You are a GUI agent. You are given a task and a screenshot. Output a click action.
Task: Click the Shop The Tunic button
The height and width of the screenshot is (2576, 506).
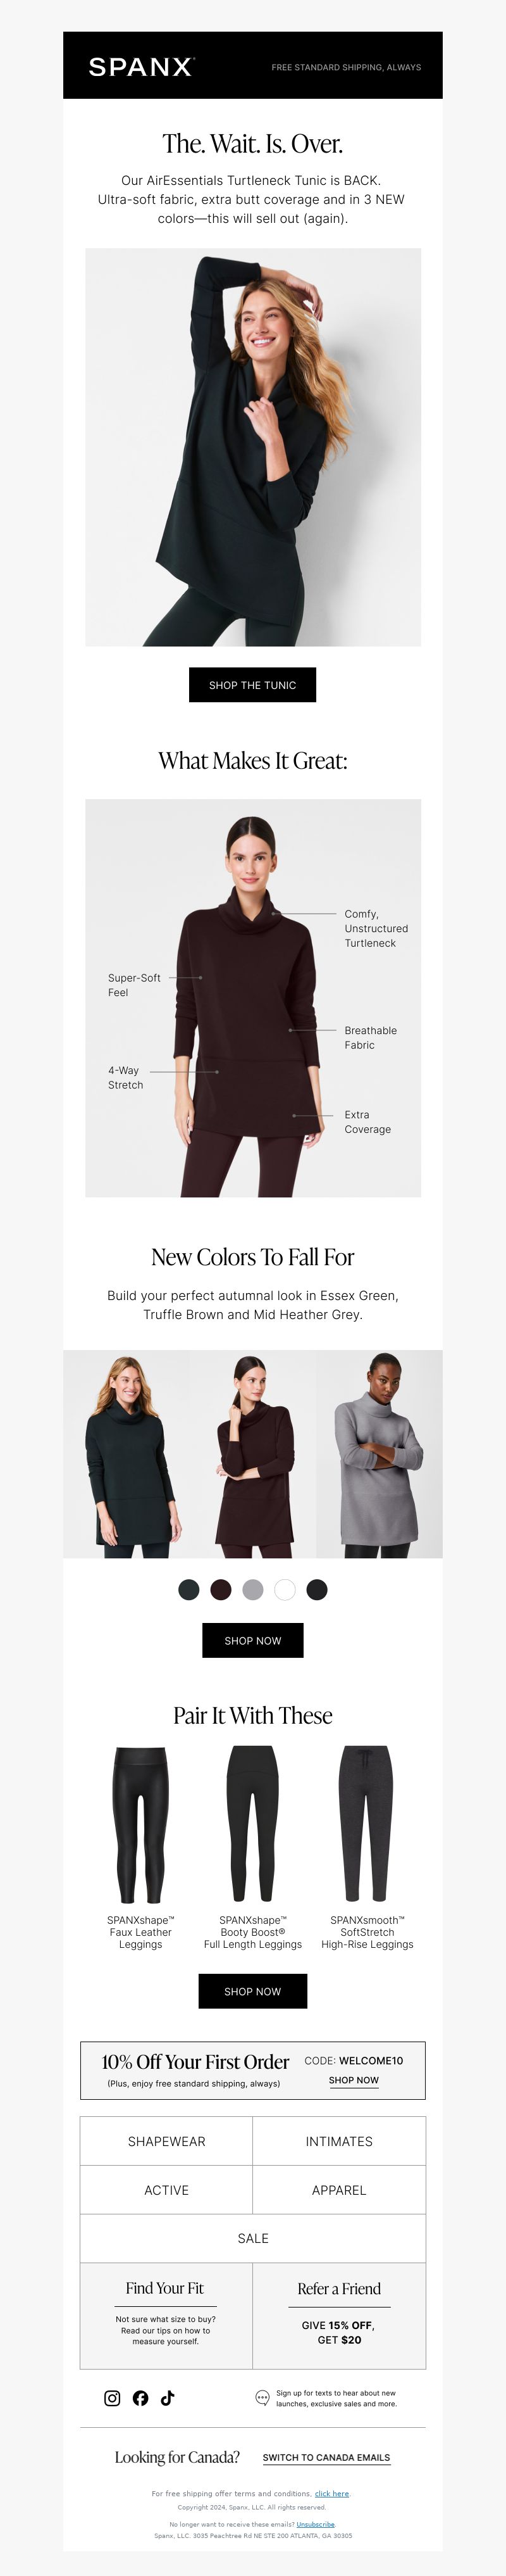(252, 685)
